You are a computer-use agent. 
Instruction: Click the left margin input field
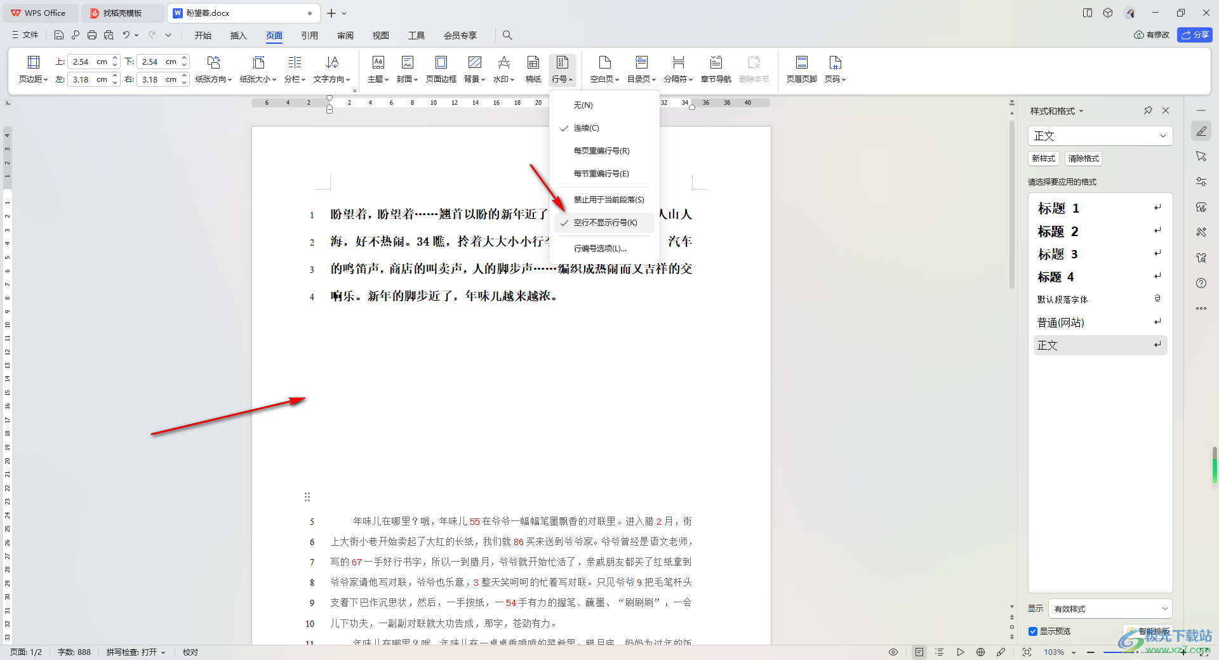(x=89, y=79)
